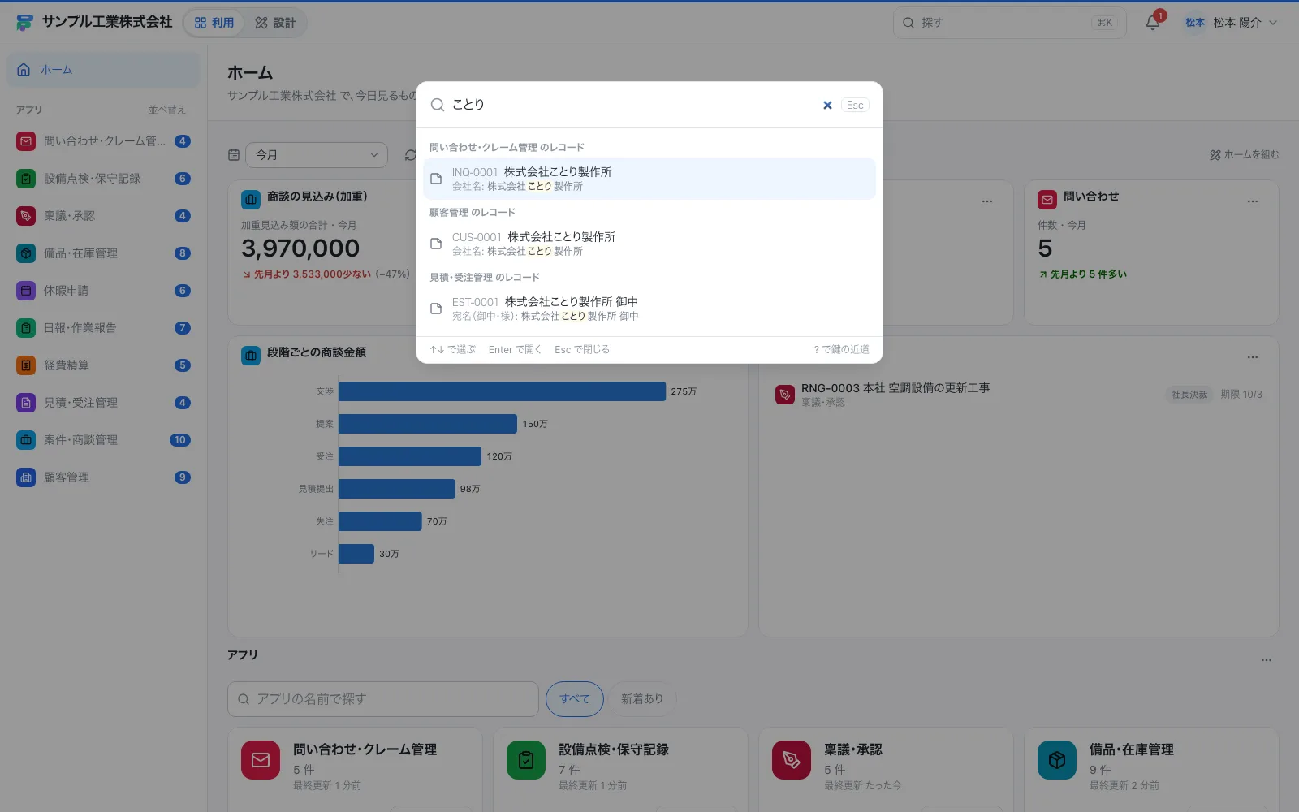Screen dimensions: 1299x812
Task: Switch to the 設計 tab
Action: [275, 23]
